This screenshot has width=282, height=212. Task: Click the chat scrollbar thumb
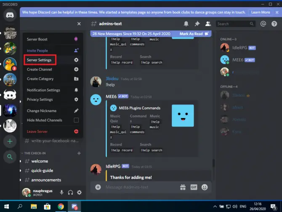tap(213, 163)
